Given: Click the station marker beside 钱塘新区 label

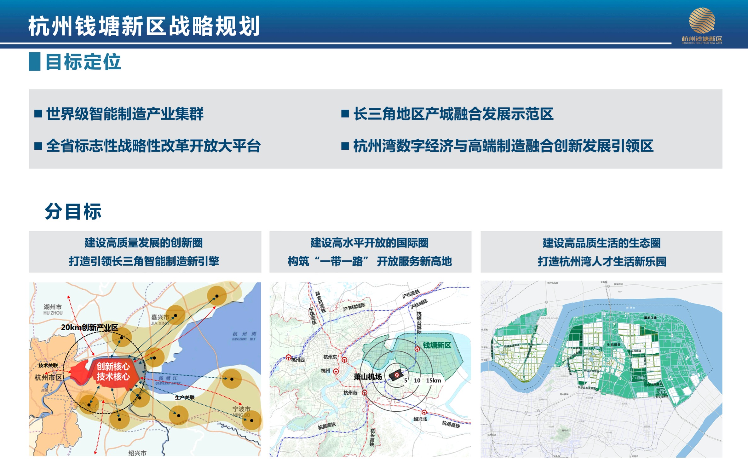Looking at the screenshot, I should (417, 349).
